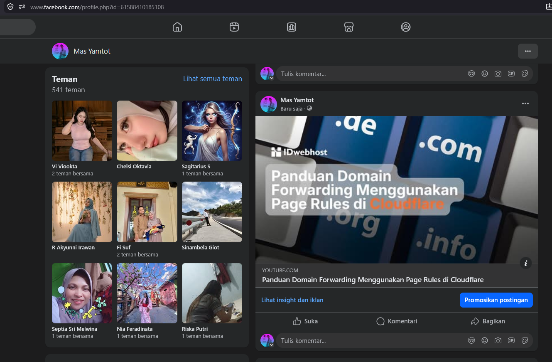Open emoji picker in comment box below Suka

[485, 341]
